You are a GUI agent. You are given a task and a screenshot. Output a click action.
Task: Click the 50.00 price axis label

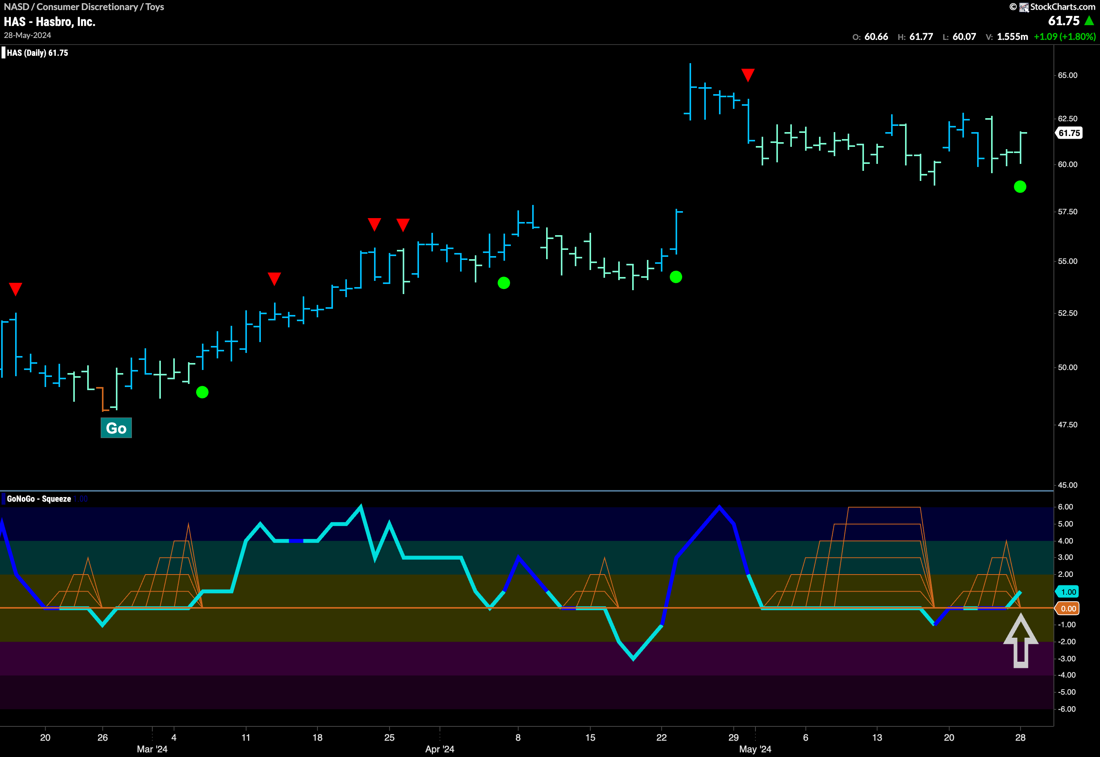point(1067,368)
